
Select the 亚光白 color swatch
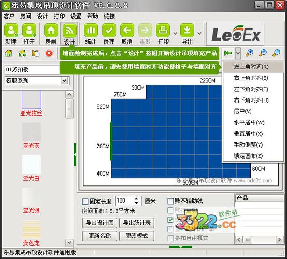click(32, 164)
